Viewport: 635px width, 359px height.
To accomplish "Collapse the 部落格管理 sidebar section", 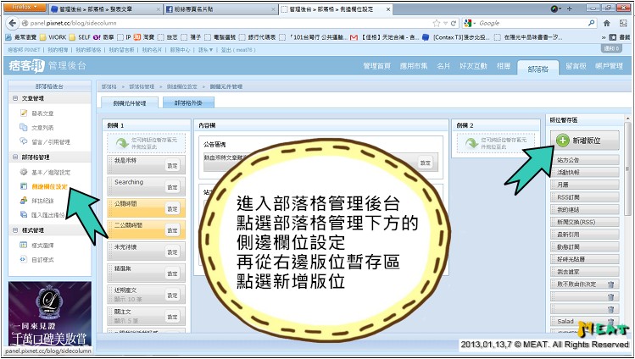I will coord(15,157).
